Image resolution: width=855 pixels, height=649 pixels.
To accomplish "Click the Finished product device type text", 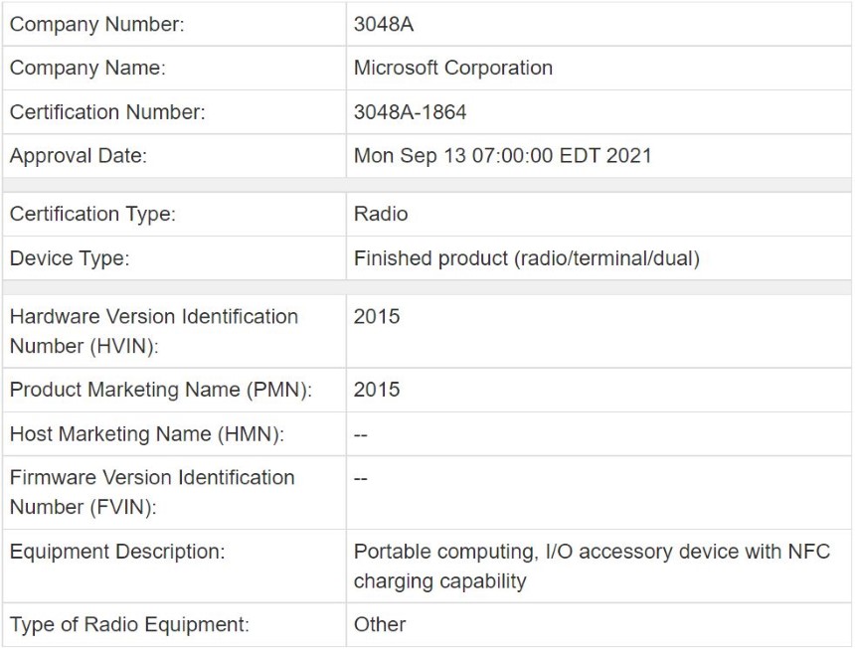I will (527, 258).
